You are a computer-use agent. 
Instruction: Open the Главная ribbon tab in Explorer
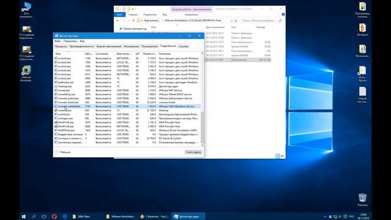133,15
